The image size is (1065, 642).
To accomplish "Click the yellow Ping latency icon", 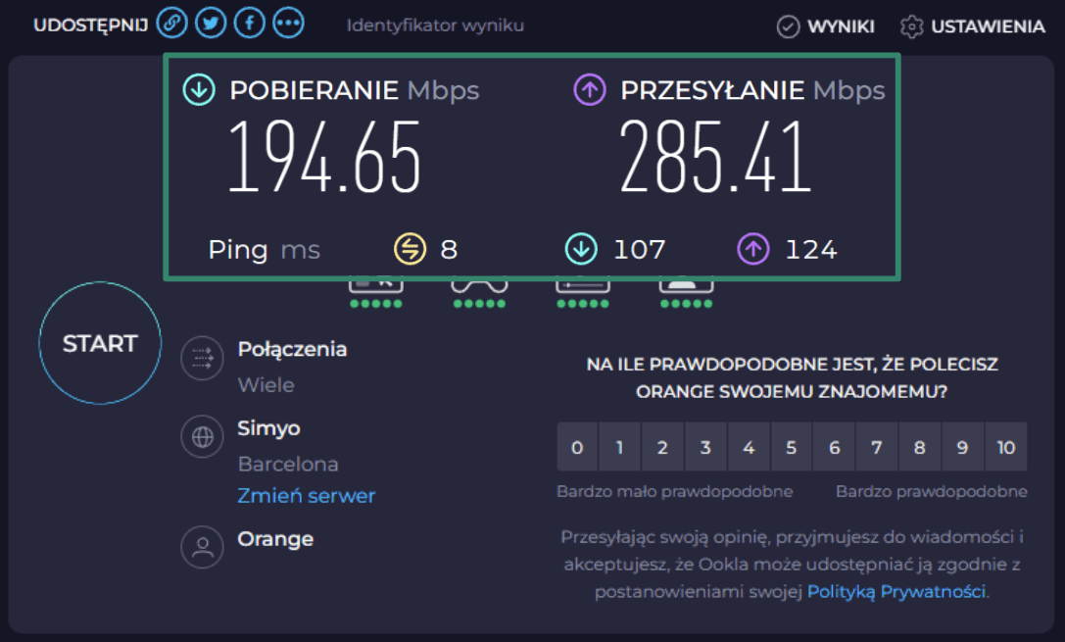I will coord(409,249).
